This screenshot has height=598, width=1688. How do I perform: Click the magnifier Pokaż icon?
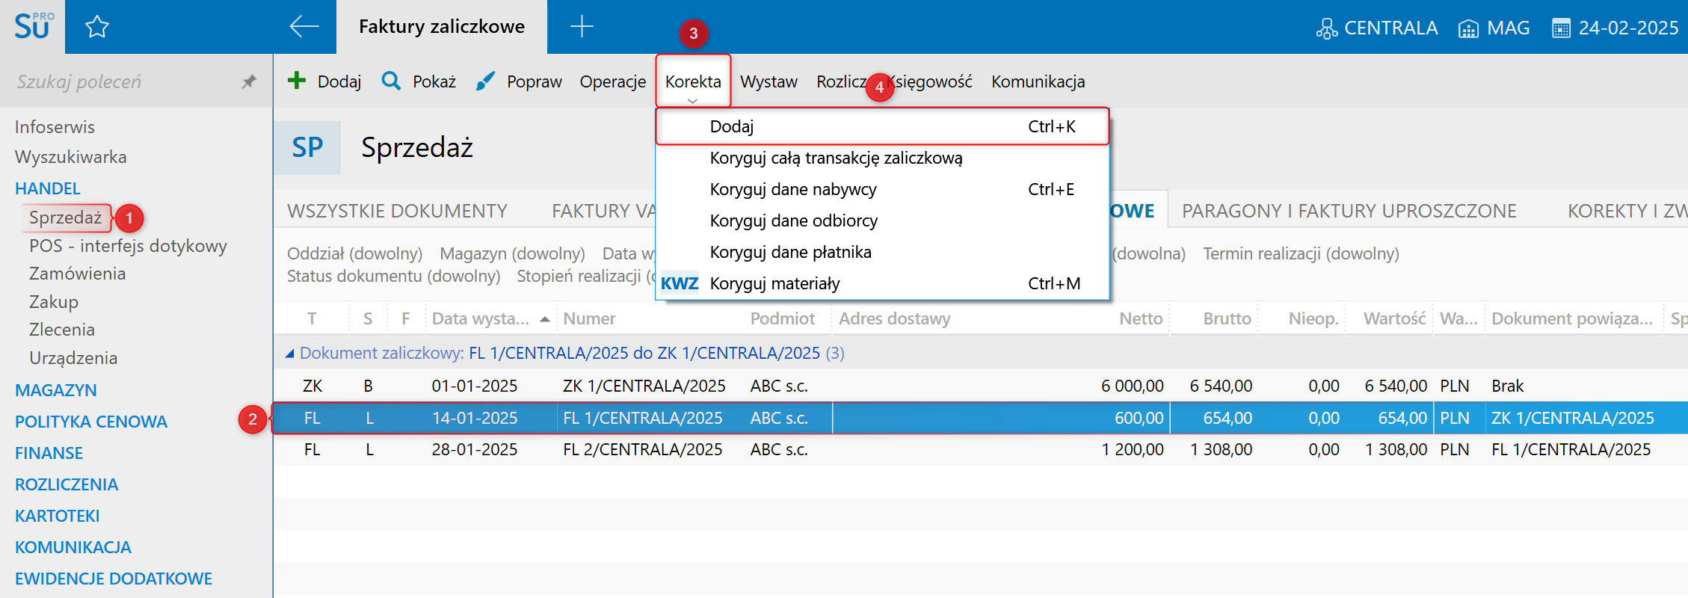coord(391,81)
